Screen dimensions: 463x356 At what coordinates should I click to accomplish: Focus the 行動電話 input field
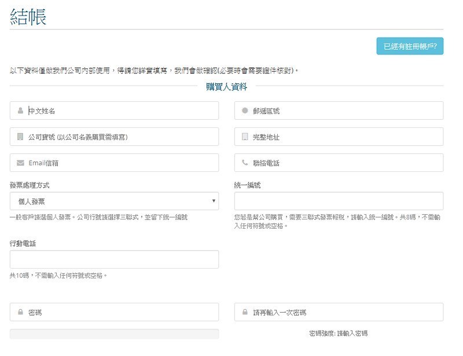coord(114,259)
